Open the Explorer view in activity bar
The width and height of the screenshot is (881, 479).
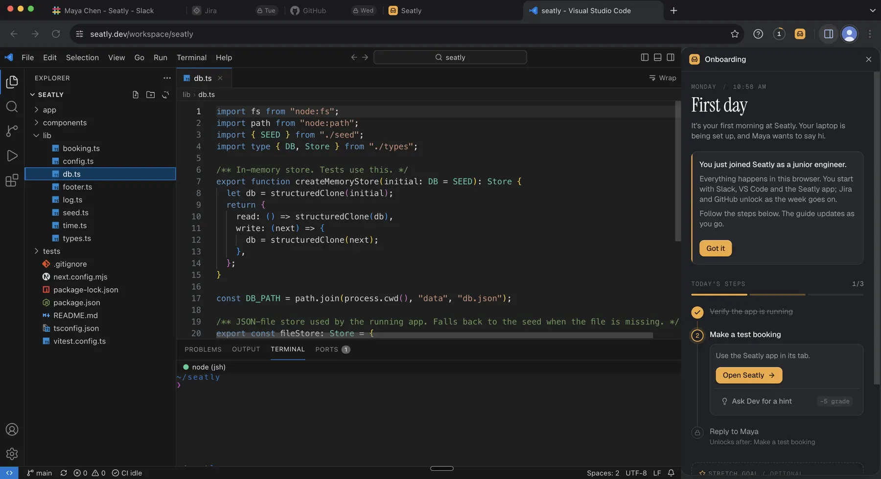12,82
